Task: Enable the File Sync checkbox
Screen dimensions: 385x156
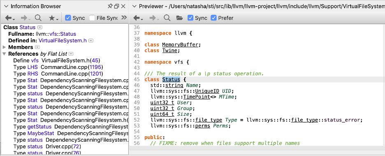Action: pos(92,18)
